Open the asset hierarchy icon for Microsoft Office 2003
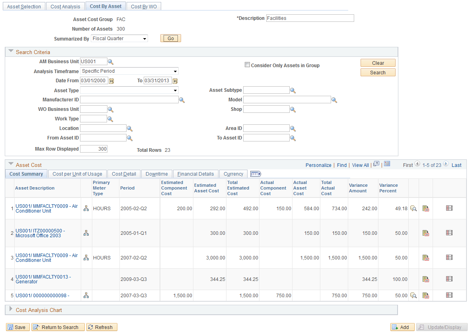The height and width of the screenshot is (333, 470). pyautogui.click(x=86, y=233)
